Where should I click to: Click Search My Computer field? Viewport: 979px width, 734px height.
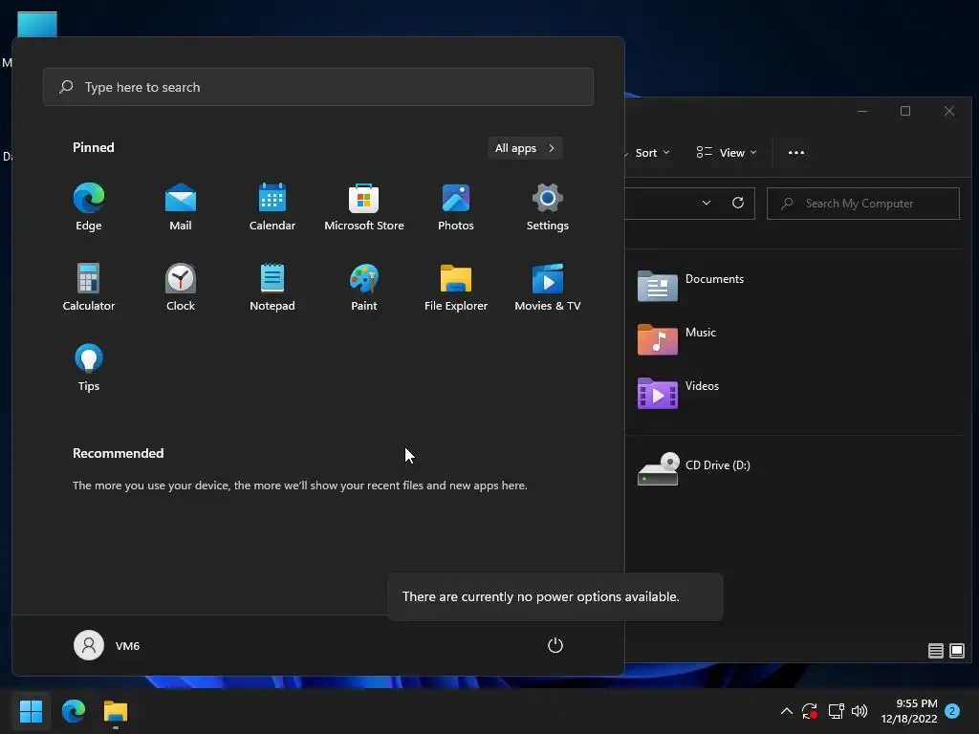[x=863, y=204]
